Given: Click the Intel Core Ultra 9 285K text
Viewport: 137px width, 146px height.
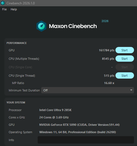Looking at the screenshot, I should tap(55, 110).
